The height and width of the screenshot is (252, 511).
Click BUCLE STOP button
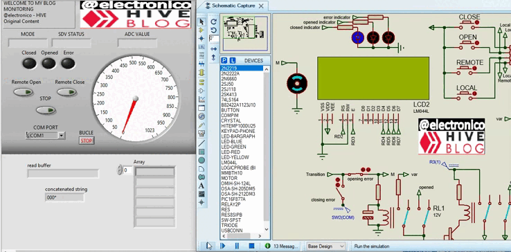point(87,141)
